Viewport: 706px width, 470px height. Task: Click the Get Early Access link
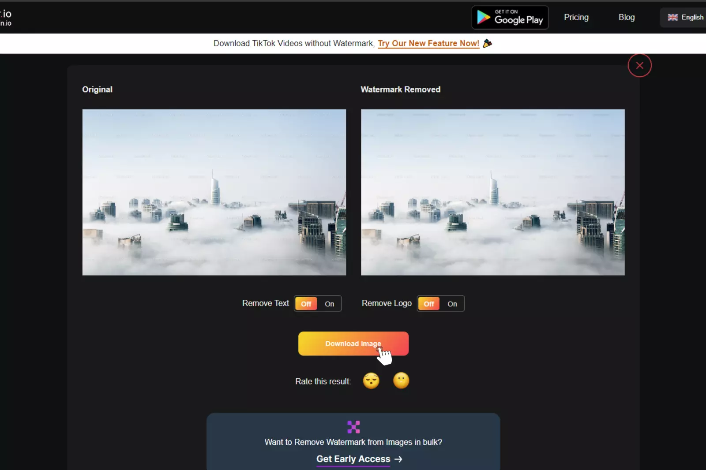pyautogui.click(x=353, y=459)
